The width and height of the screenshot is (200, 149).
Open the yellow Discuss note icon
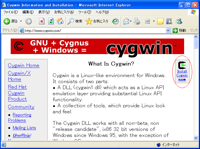160,21
